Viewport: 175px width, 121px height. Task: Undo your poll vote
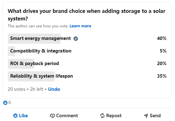point(54,89)
